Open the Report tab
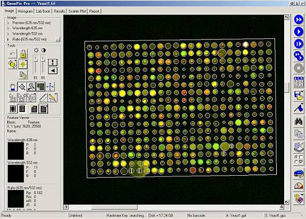306x219 pixels. 94,12
